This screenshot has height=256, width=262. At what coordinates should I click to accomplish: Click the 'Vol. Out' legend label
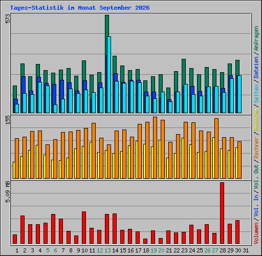[256, 177]
